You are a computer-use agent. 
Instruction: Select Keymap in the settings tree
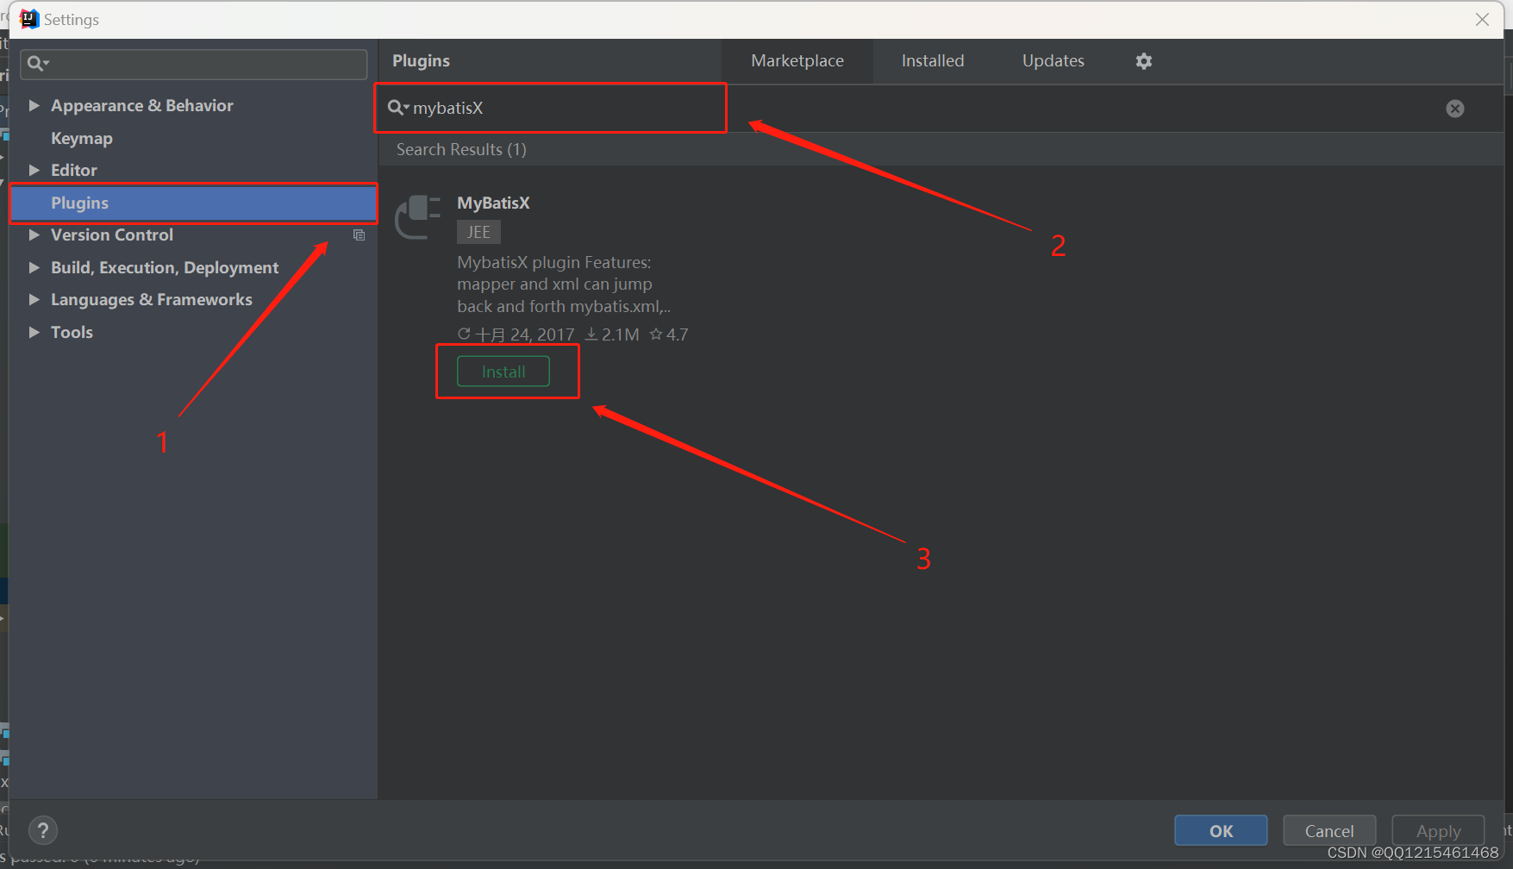(x=82, y=138)
